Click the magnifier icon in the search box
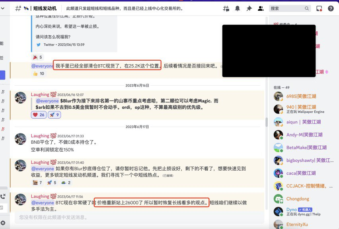339x229 pixels. coord(306,8)
